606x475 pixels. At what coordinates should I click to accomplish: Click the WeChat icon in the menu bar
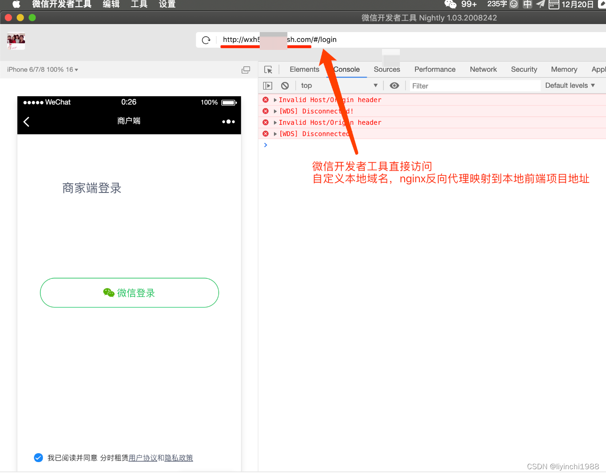click(450, 4)
